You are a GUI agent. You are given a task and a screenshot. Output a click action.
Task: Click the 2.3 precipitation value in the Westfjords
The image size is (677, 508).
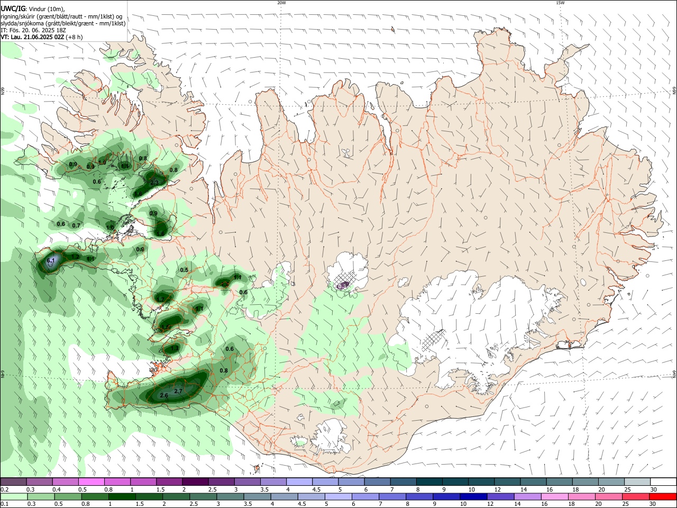(x=154, y=183)
